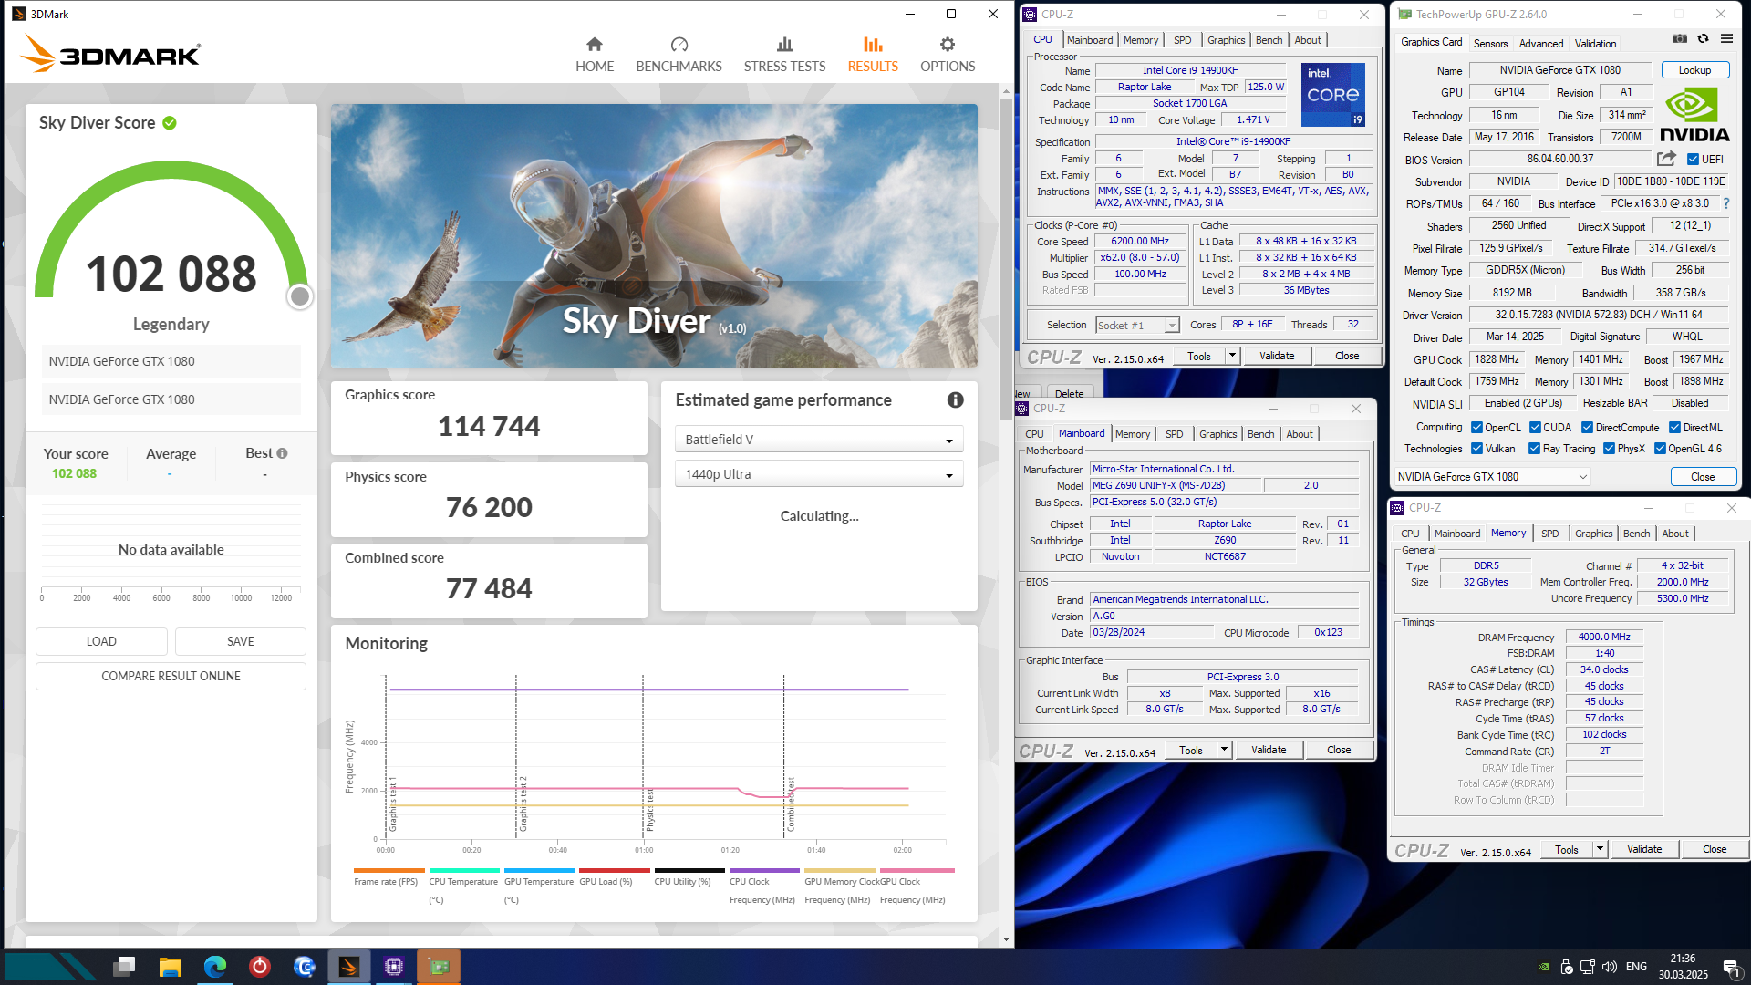Click the 3DMark orange logo
Screen dimensions: 1751x985
tap(109, 53)
